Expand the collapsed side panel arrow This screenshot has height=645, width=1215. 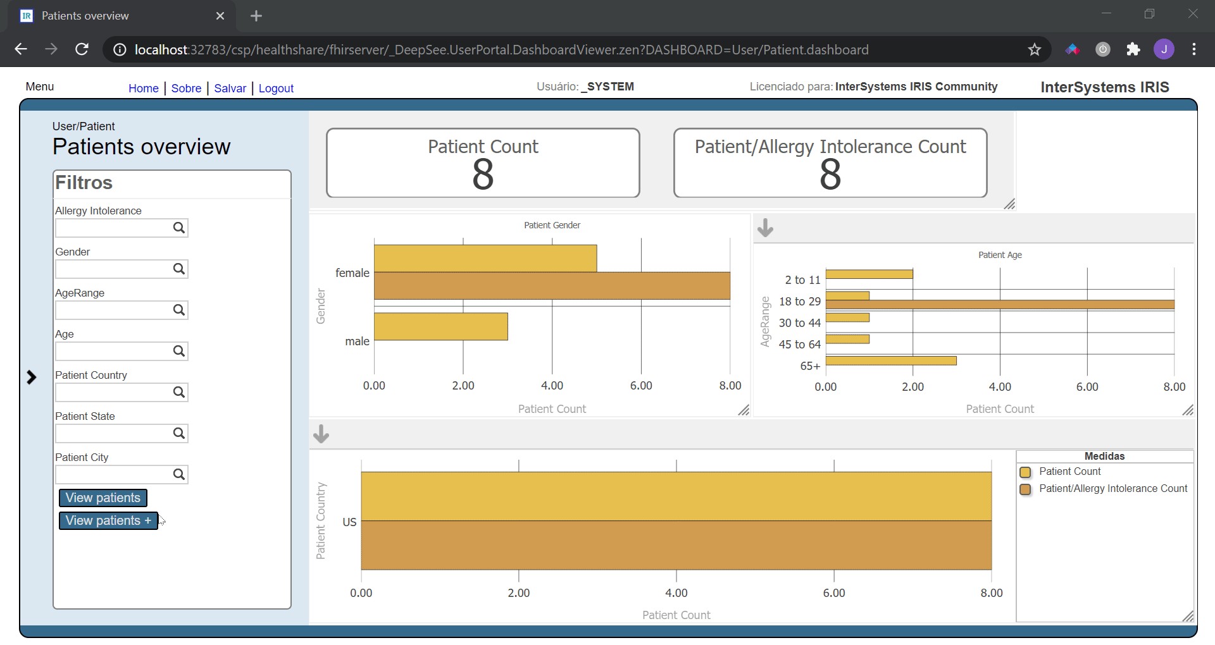pos(32,378)
